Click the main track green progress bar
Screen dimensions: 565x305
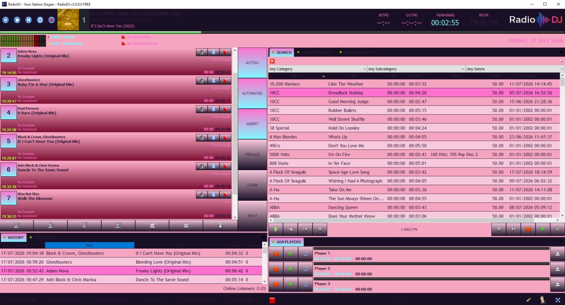(x=100, y=32)
